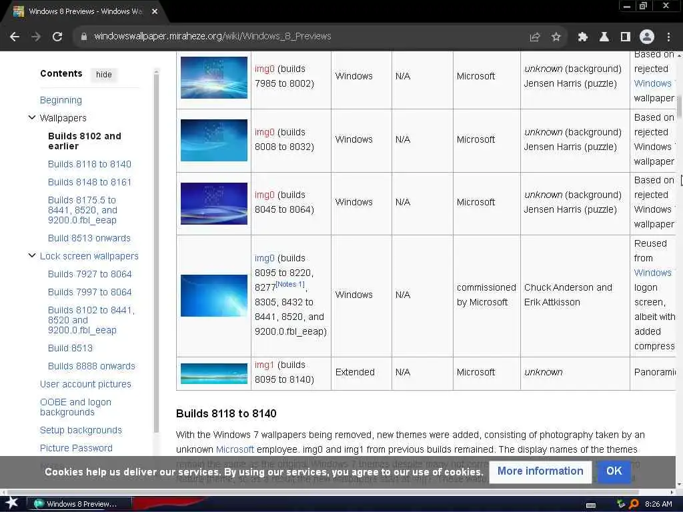Go to Builds 8118 to 8140 entry
Screen dimensions: 683x512
89,164
